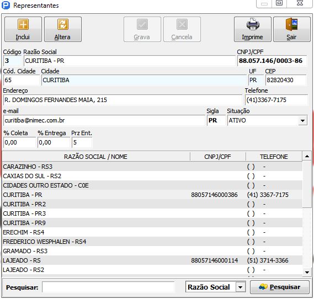Click the Inclui add record button

(x=23, y=29)
